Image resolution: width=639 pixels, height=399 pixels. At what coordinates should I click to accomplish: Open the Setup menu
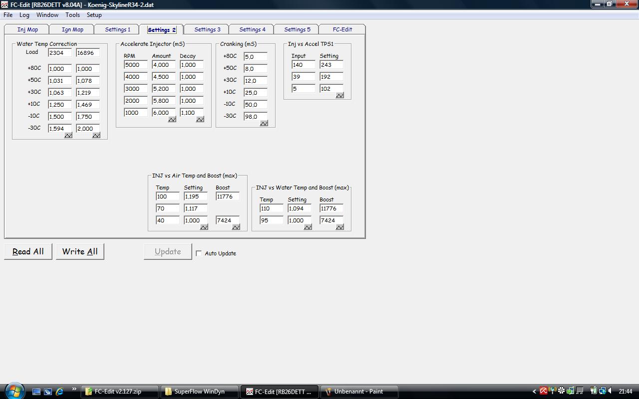pyautogui.click(x=94, y=15)
